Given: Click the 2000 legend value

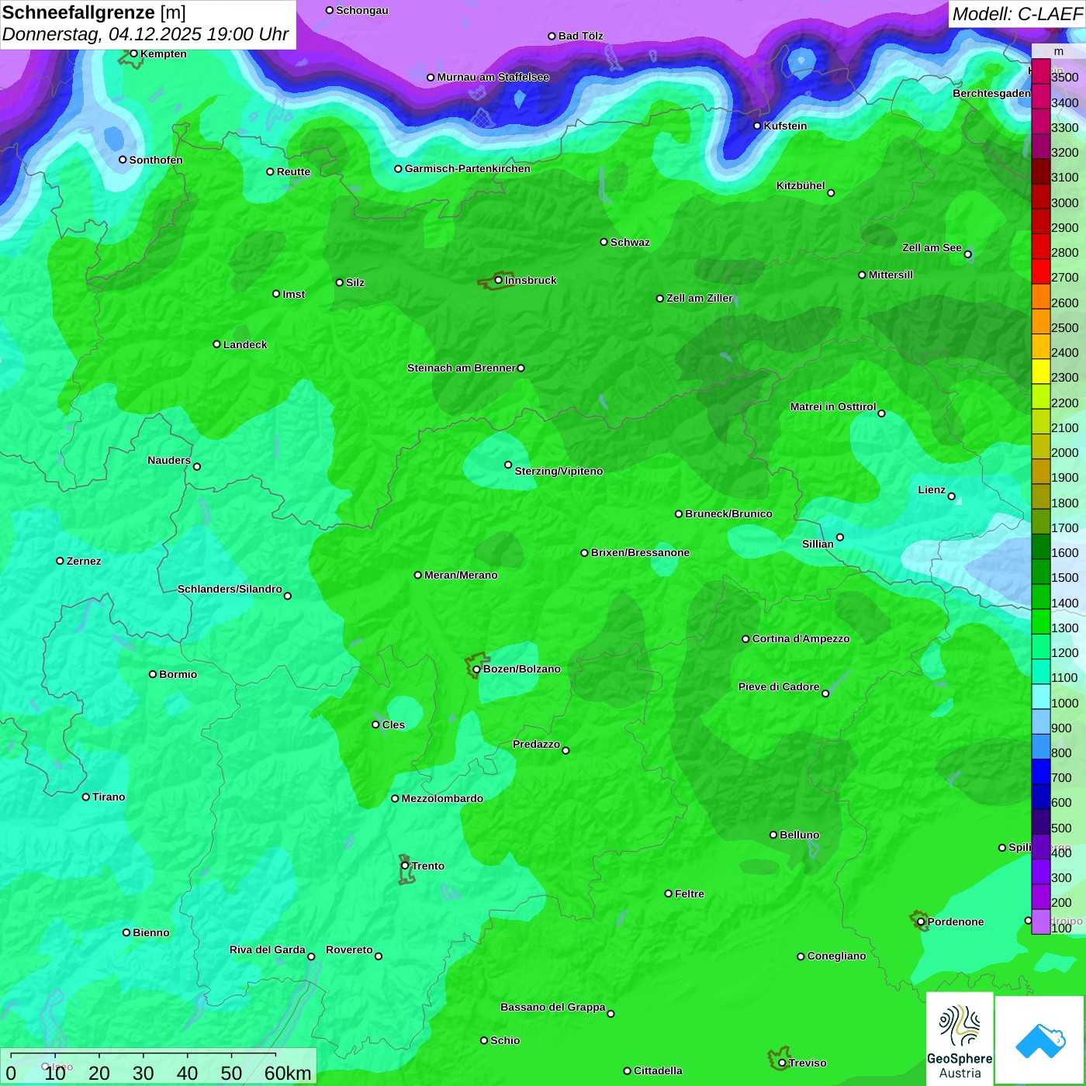Looking at the screenshot, I should [x=1065, y=453].
